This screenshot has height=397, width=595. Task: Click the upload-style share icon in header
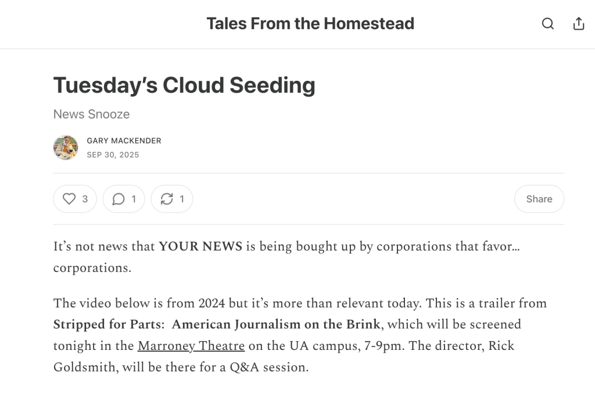[x=579, y=24]
